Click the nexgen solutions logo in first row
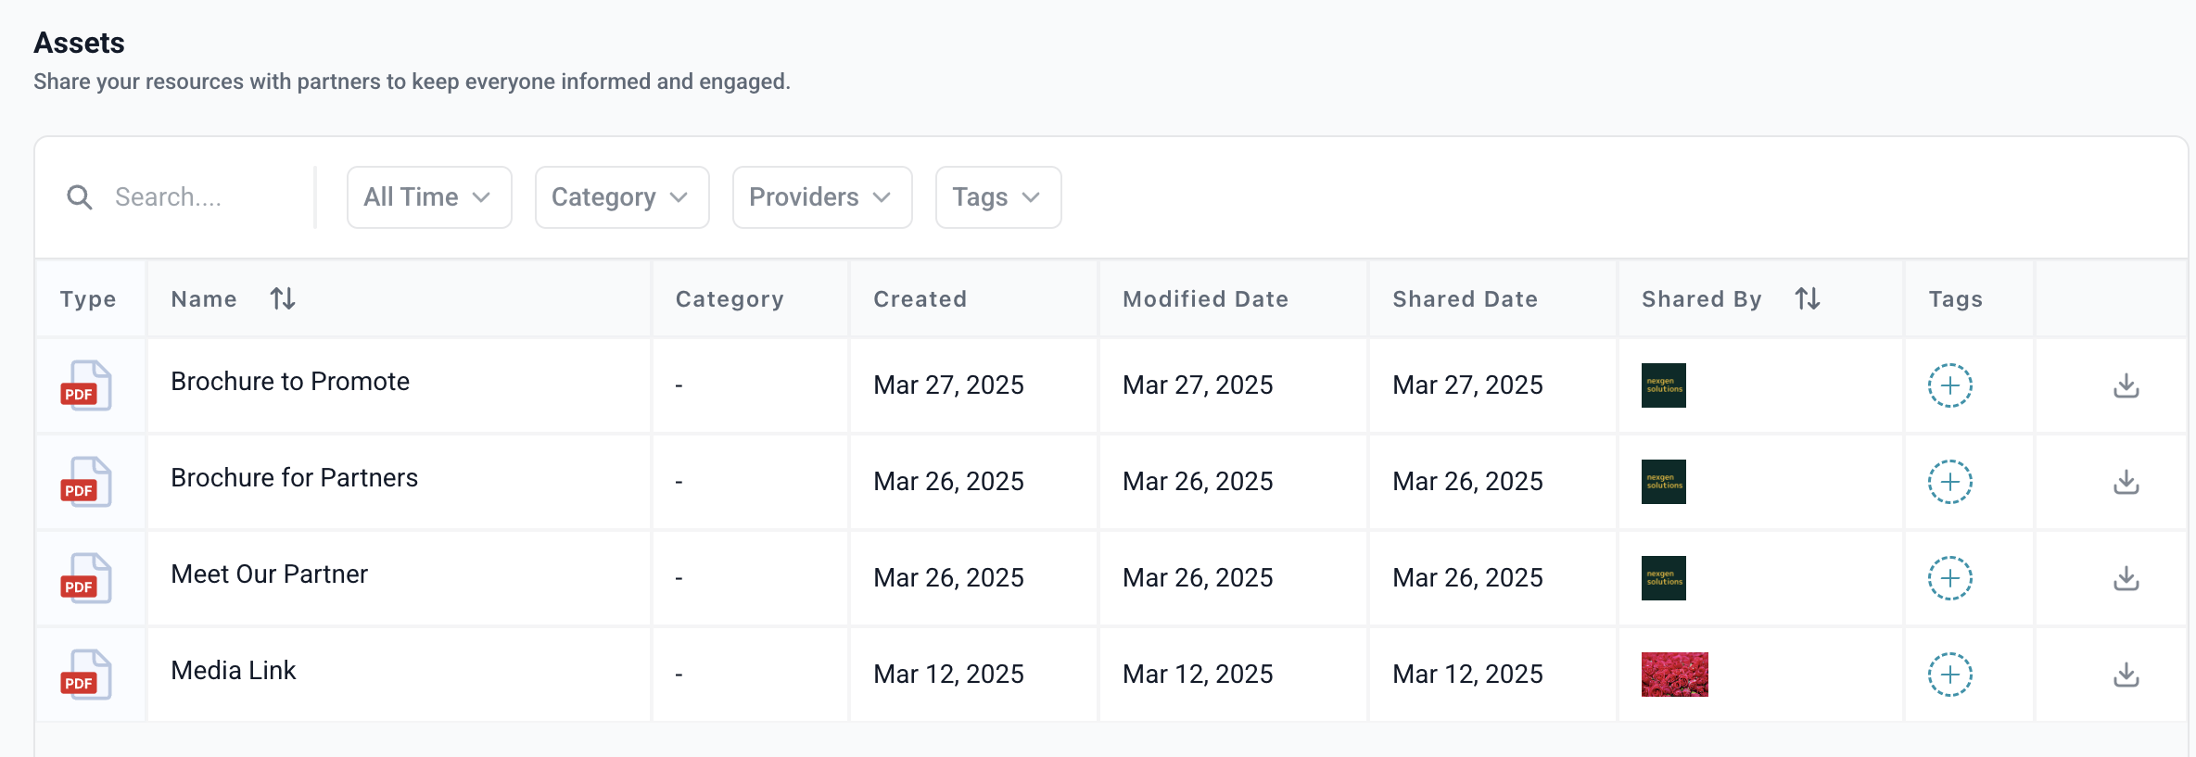Viewport: 2196px width, 757px height. [x=1663, y=385]
